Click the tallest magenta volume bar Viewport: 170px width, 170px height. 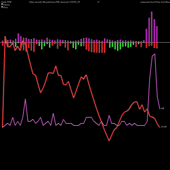(152, 27)
